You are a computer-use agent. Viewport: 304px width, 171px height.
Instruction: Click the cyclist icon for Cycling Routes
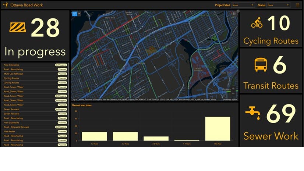point(257,23)
